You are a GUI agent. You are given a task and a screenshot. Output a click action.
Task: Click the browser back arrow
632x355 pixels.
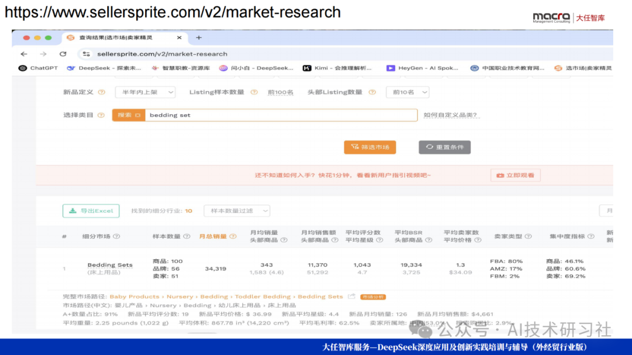point(24,54)
